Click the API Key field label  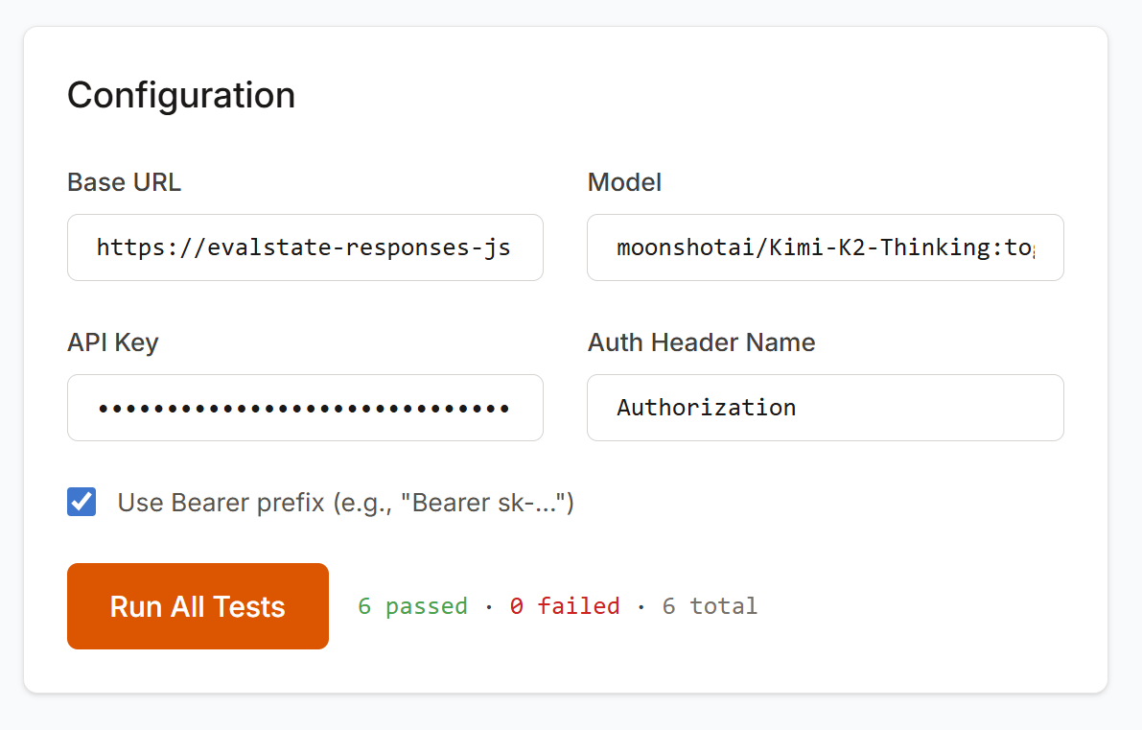(112, 342)
